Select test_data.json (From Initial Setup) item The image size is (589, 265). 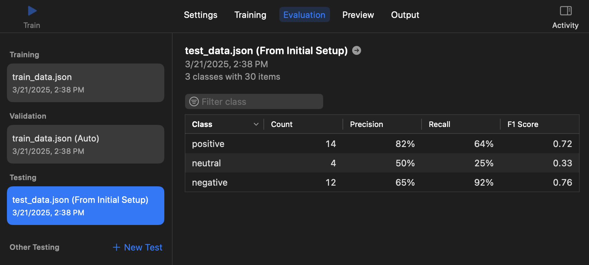pyautogui.click(x=85, y=206)
